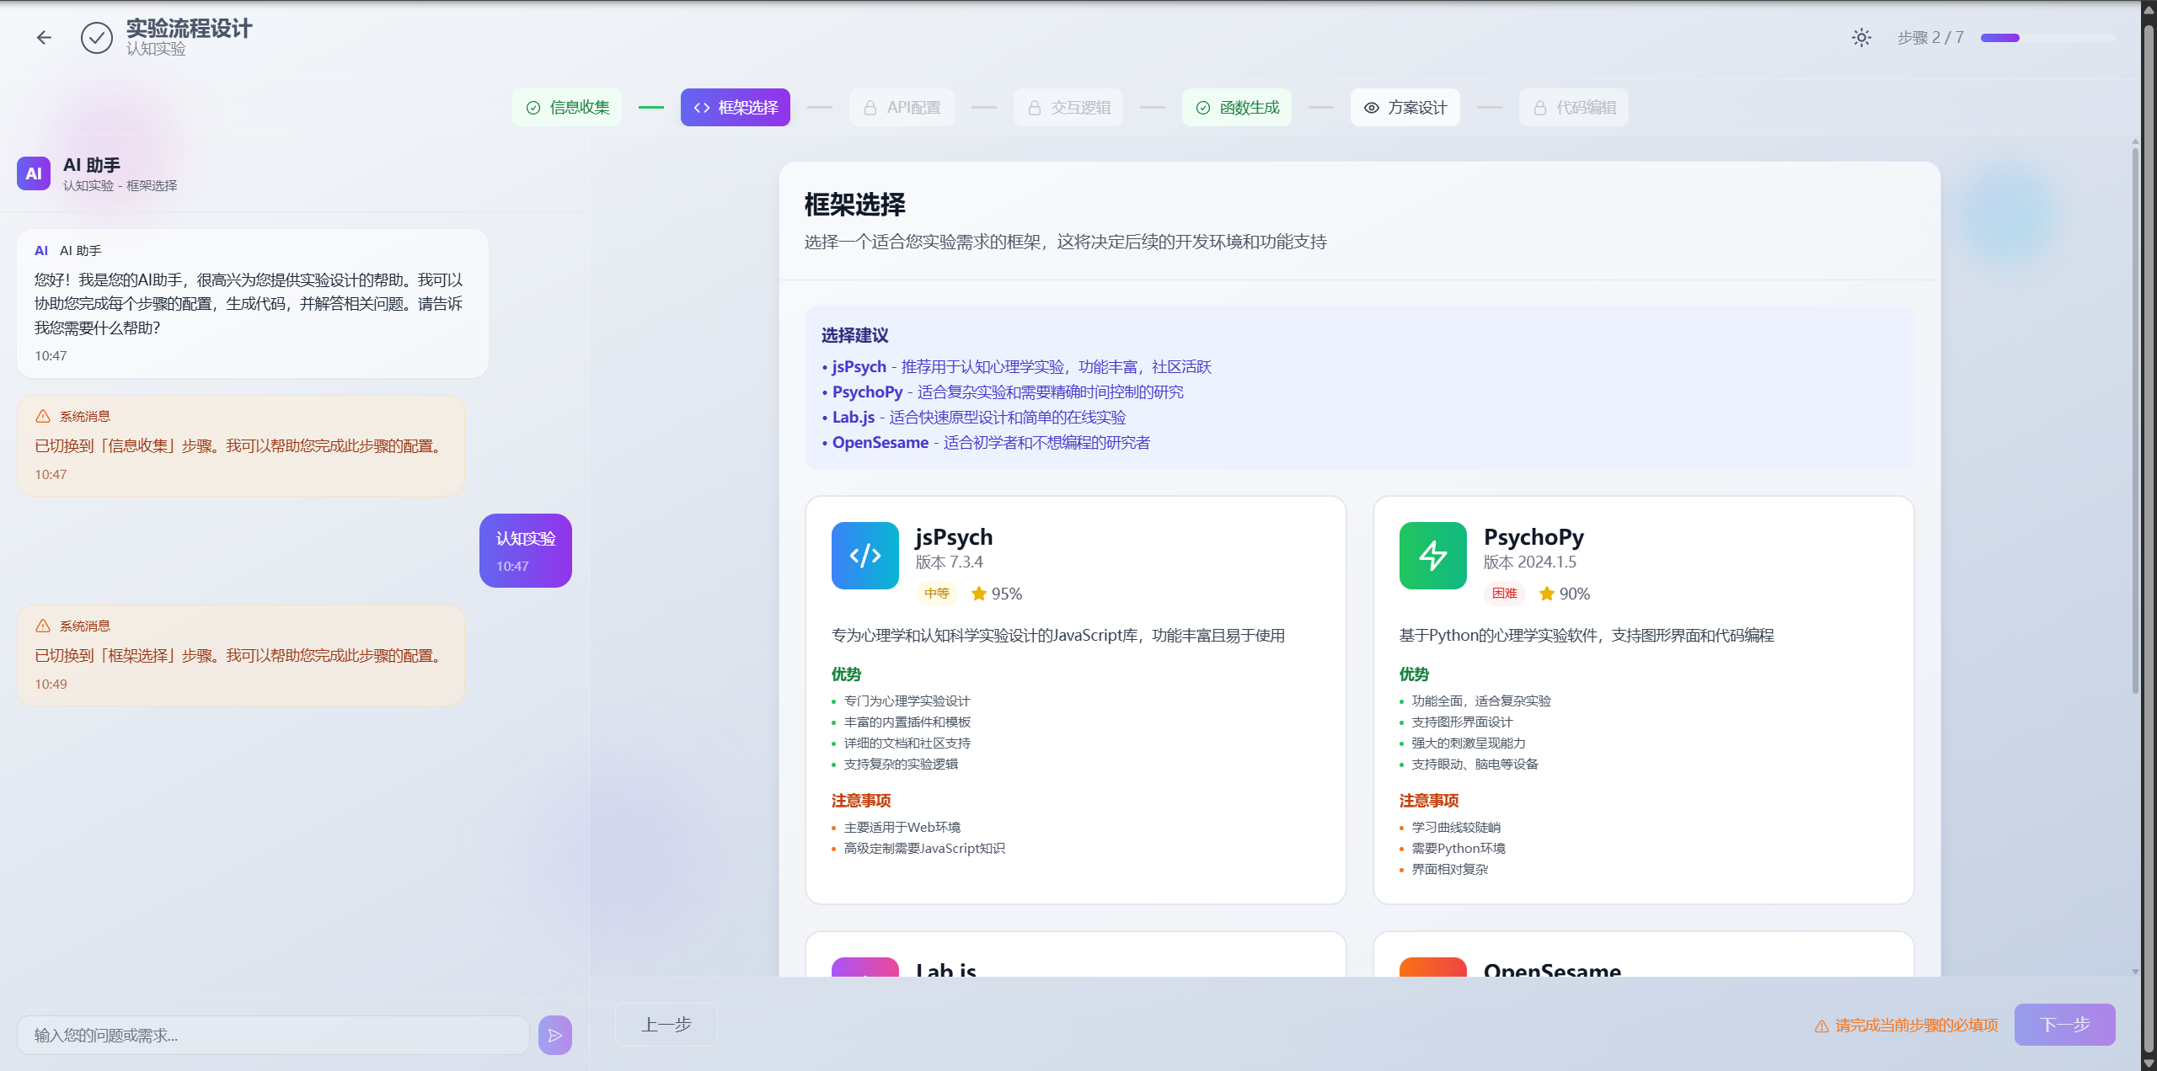Click 支持图形界面设计 bullet
2157x1071 pixels.
point(1463,722)
